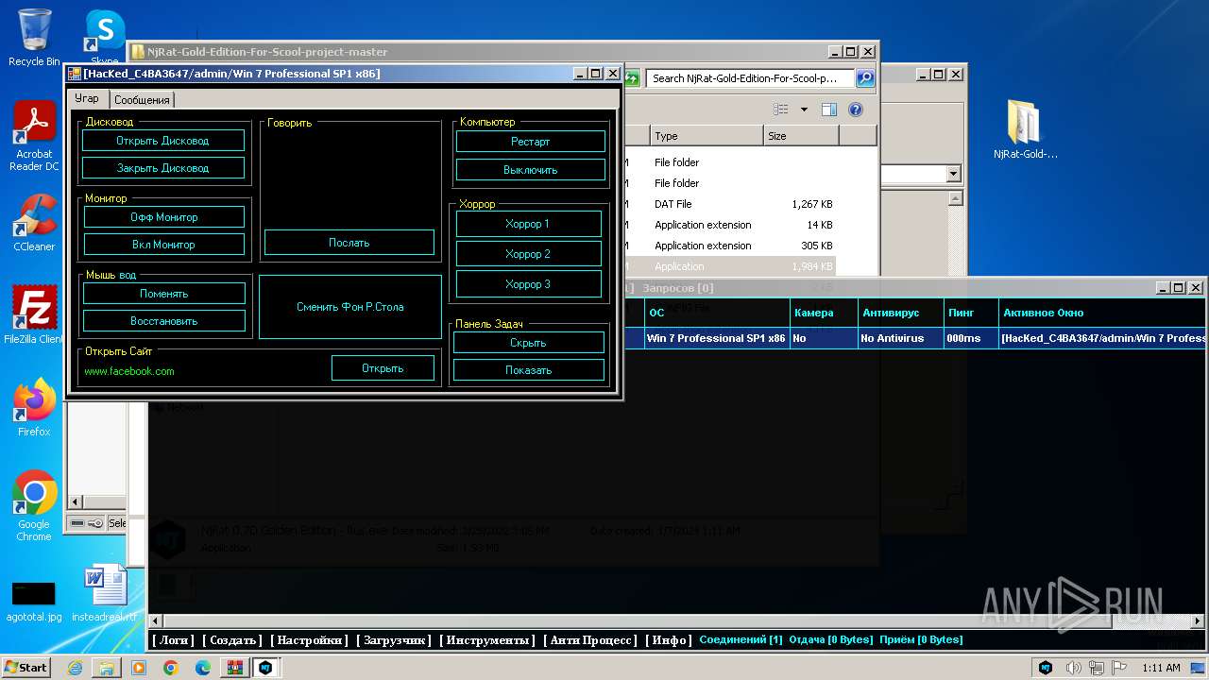Select the NjRat-Gold folder on the desktop
Viewport: 1209px width, 680px height.
pyautogui.click(x=1025, y=130)
